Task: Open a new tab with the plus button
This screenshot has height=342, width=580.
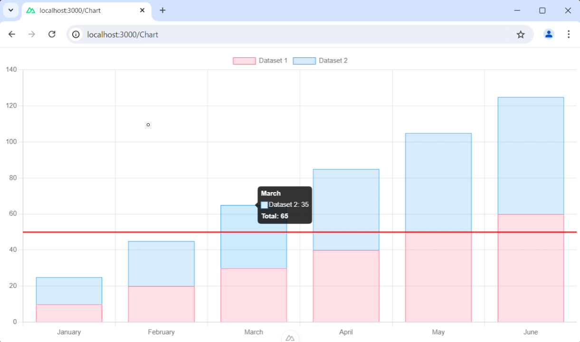Action: 163,10
